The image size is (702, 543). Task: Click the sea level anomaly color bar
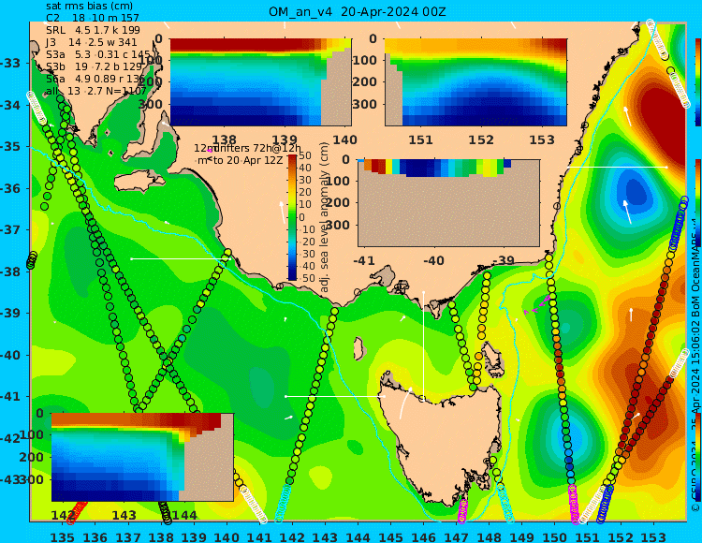tap(292, 217)
